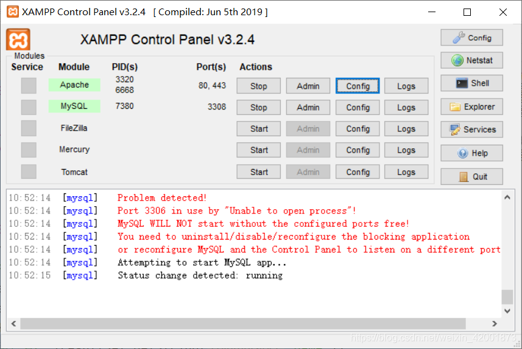The width and height of the screenshot is (522, 349).
Task: Open MySQL Admin page
Action: 308,107
